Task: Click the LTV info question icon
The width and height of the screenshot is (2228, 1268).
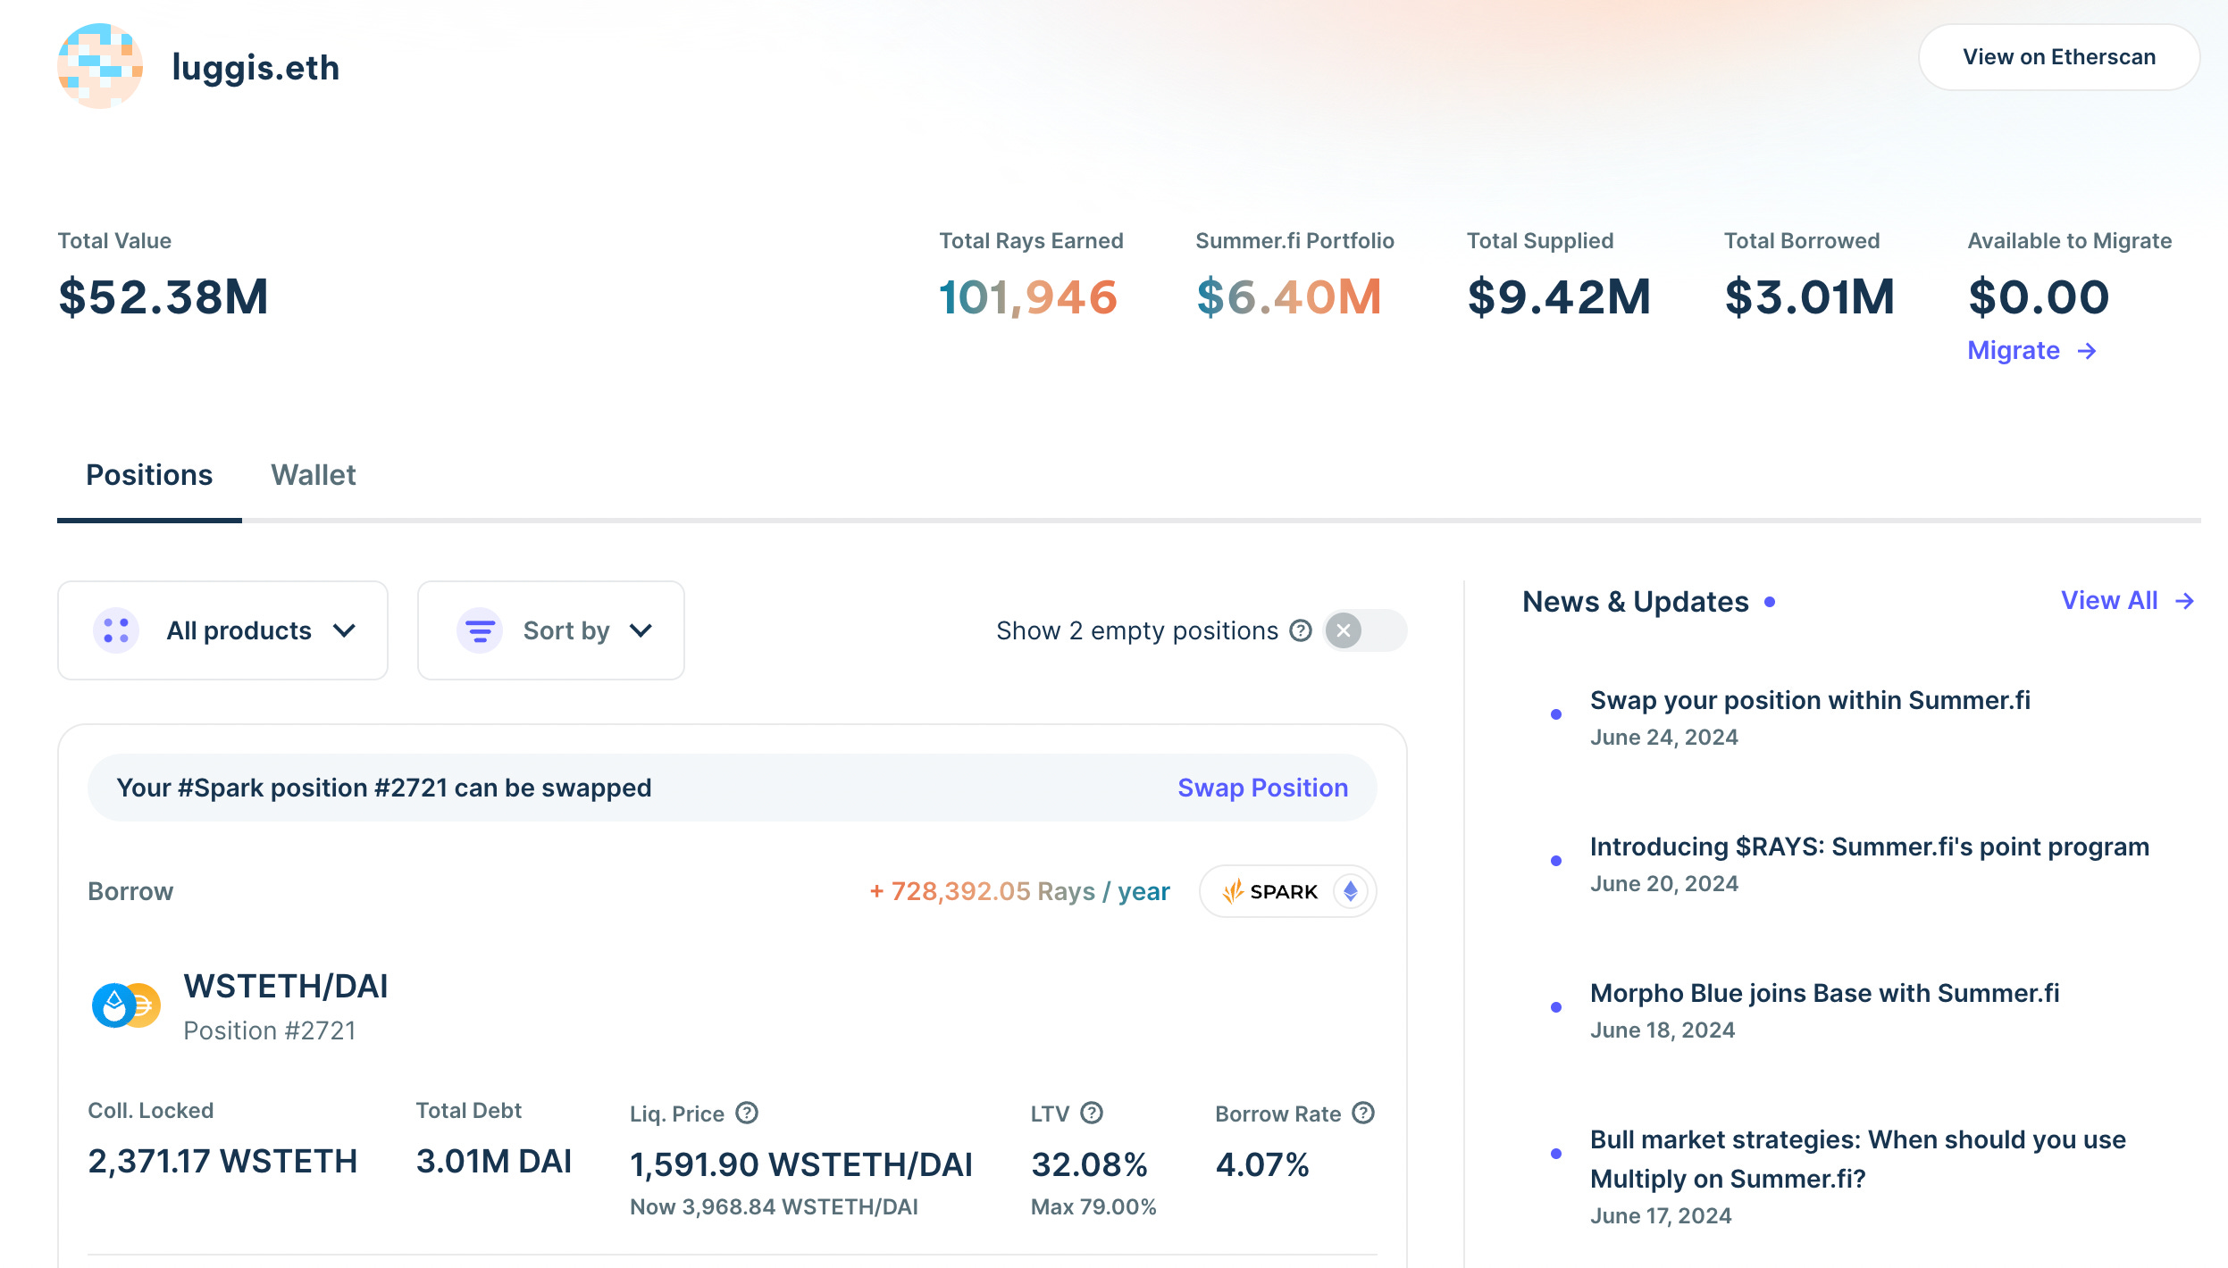Action: (x=1092, y=1113)
